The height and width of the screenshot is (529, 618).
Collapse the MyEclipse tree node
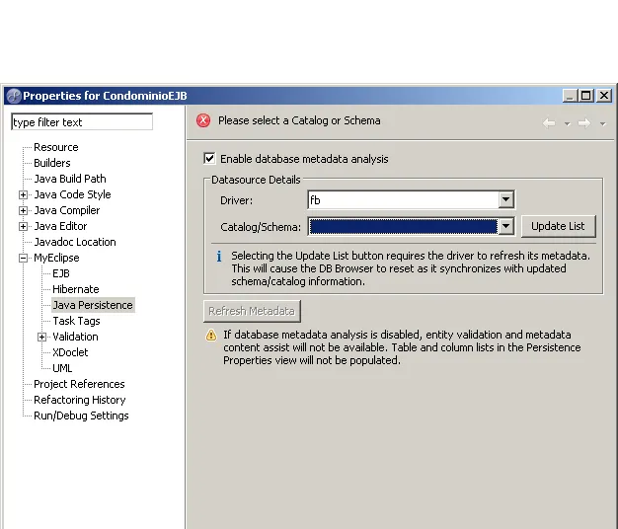pyautogui.click(x=24, y=258)
